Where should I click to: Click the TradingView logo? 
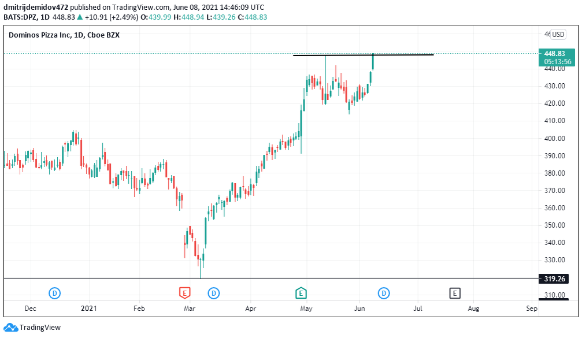[x=11, y=328]
